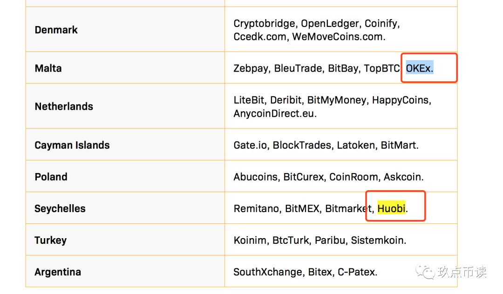Click SouthXchange in the Argentina row
The height and width of the screenshot is (294, 503).
pyautogui.click(x=267, y=272)
